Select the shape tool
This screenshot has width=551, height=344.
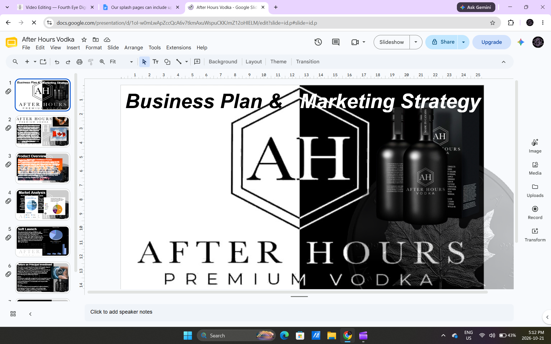(x=167, y=62)
